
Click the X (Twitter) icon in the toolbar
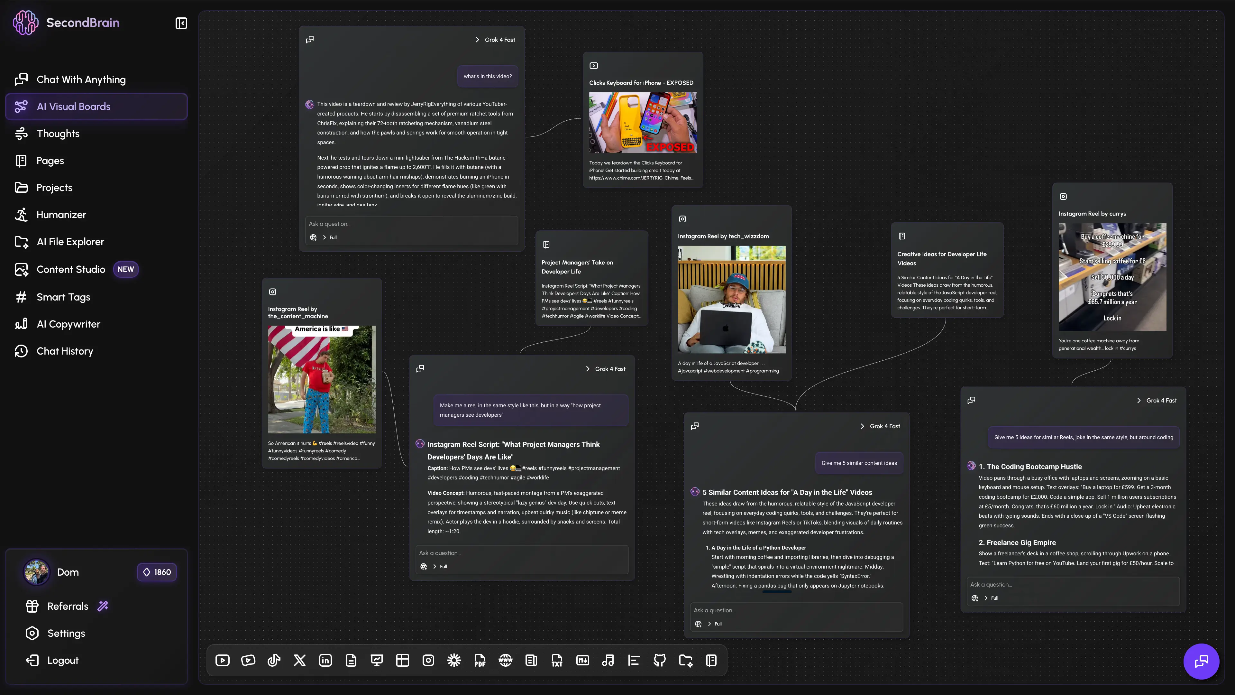(x=300, y=661)
